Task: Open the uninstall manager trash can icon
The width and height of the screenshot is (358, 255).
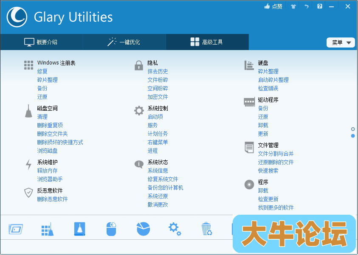Action: [x=207, y=229]
